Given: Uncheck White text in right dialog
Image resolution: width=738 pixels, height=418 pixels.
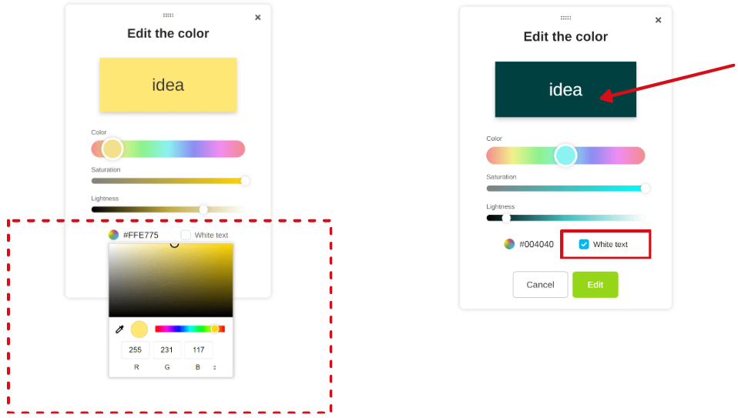Looking at the screenshot, I should click(x=584, y=244).
